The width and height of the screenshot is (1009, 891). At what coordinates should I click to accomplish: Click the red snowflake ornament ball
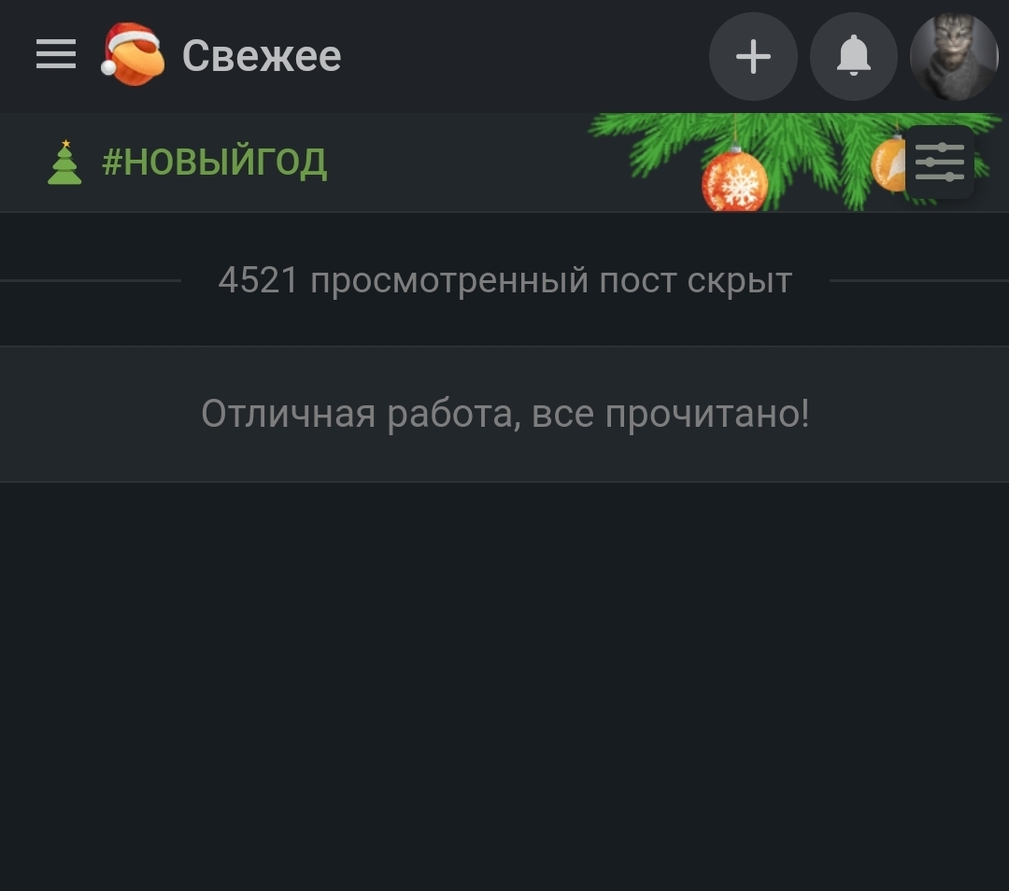coord(734,180)
